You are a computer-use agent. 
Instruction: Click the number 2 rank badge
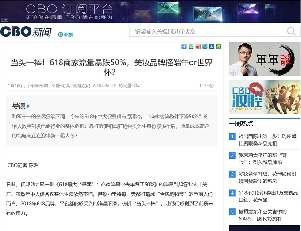point(232,155)
